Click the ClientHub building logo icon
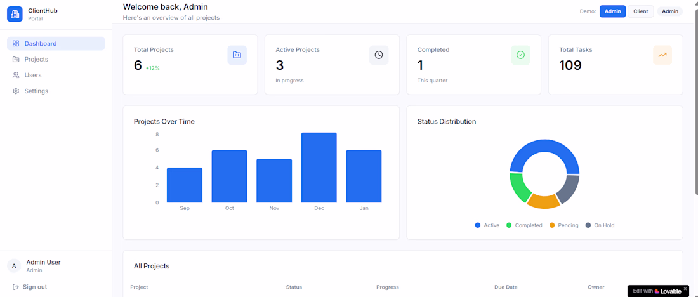 click(x=15, y=14)
